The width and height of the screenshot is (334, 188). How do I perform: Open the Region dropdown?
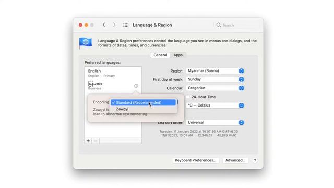pos(215,71)
